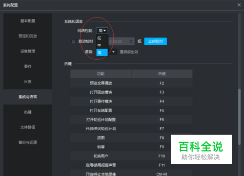
Task: Click the F3 hotkey cell
Action: [x=162, y=92]
